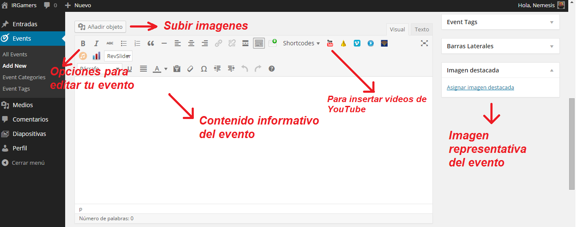Viewport: 578px width, 227px height.
Task: Insert a special character with the Omega icon
Action: point(204,69)
